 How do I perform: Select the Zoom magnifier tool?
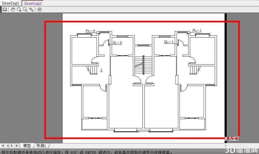(x=19, y=10)
